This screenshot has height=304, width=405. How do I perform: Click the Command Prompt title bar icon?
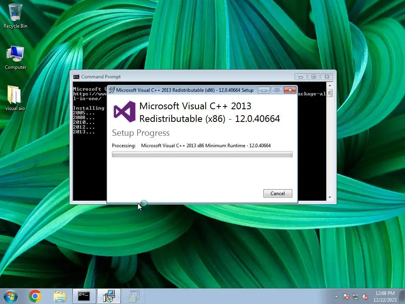pyautogui.click(x=76, y=77)
